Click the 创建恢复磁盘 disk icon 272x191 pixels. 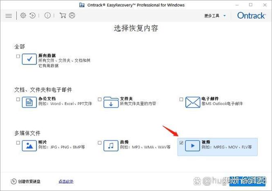pyautogui.click(x=13, y=181)
